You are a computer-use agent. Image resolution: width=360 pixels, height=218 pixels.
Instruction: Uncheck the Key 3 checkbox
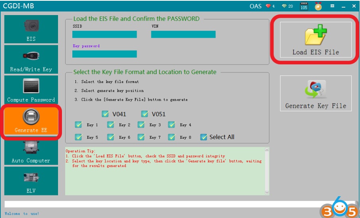coord(141,124)
